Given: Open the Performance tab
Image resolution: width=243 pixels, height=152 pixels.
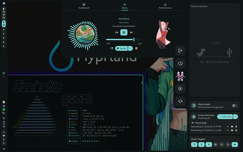Looking at the screenshot, I should [165, 6].
